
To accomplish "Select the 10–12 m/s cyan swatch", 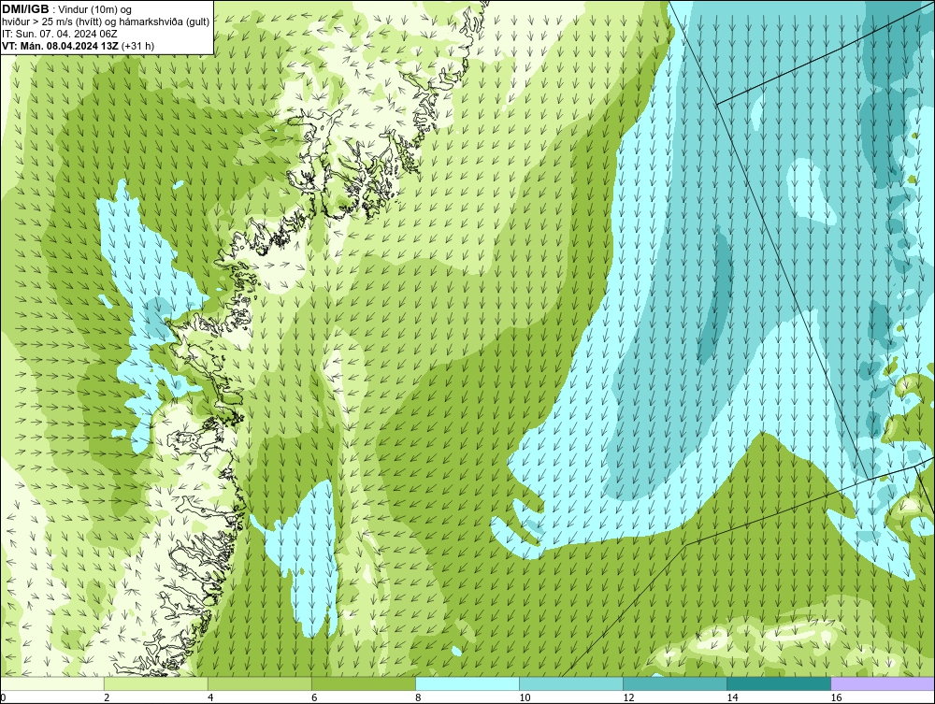I will pos(571,683).
